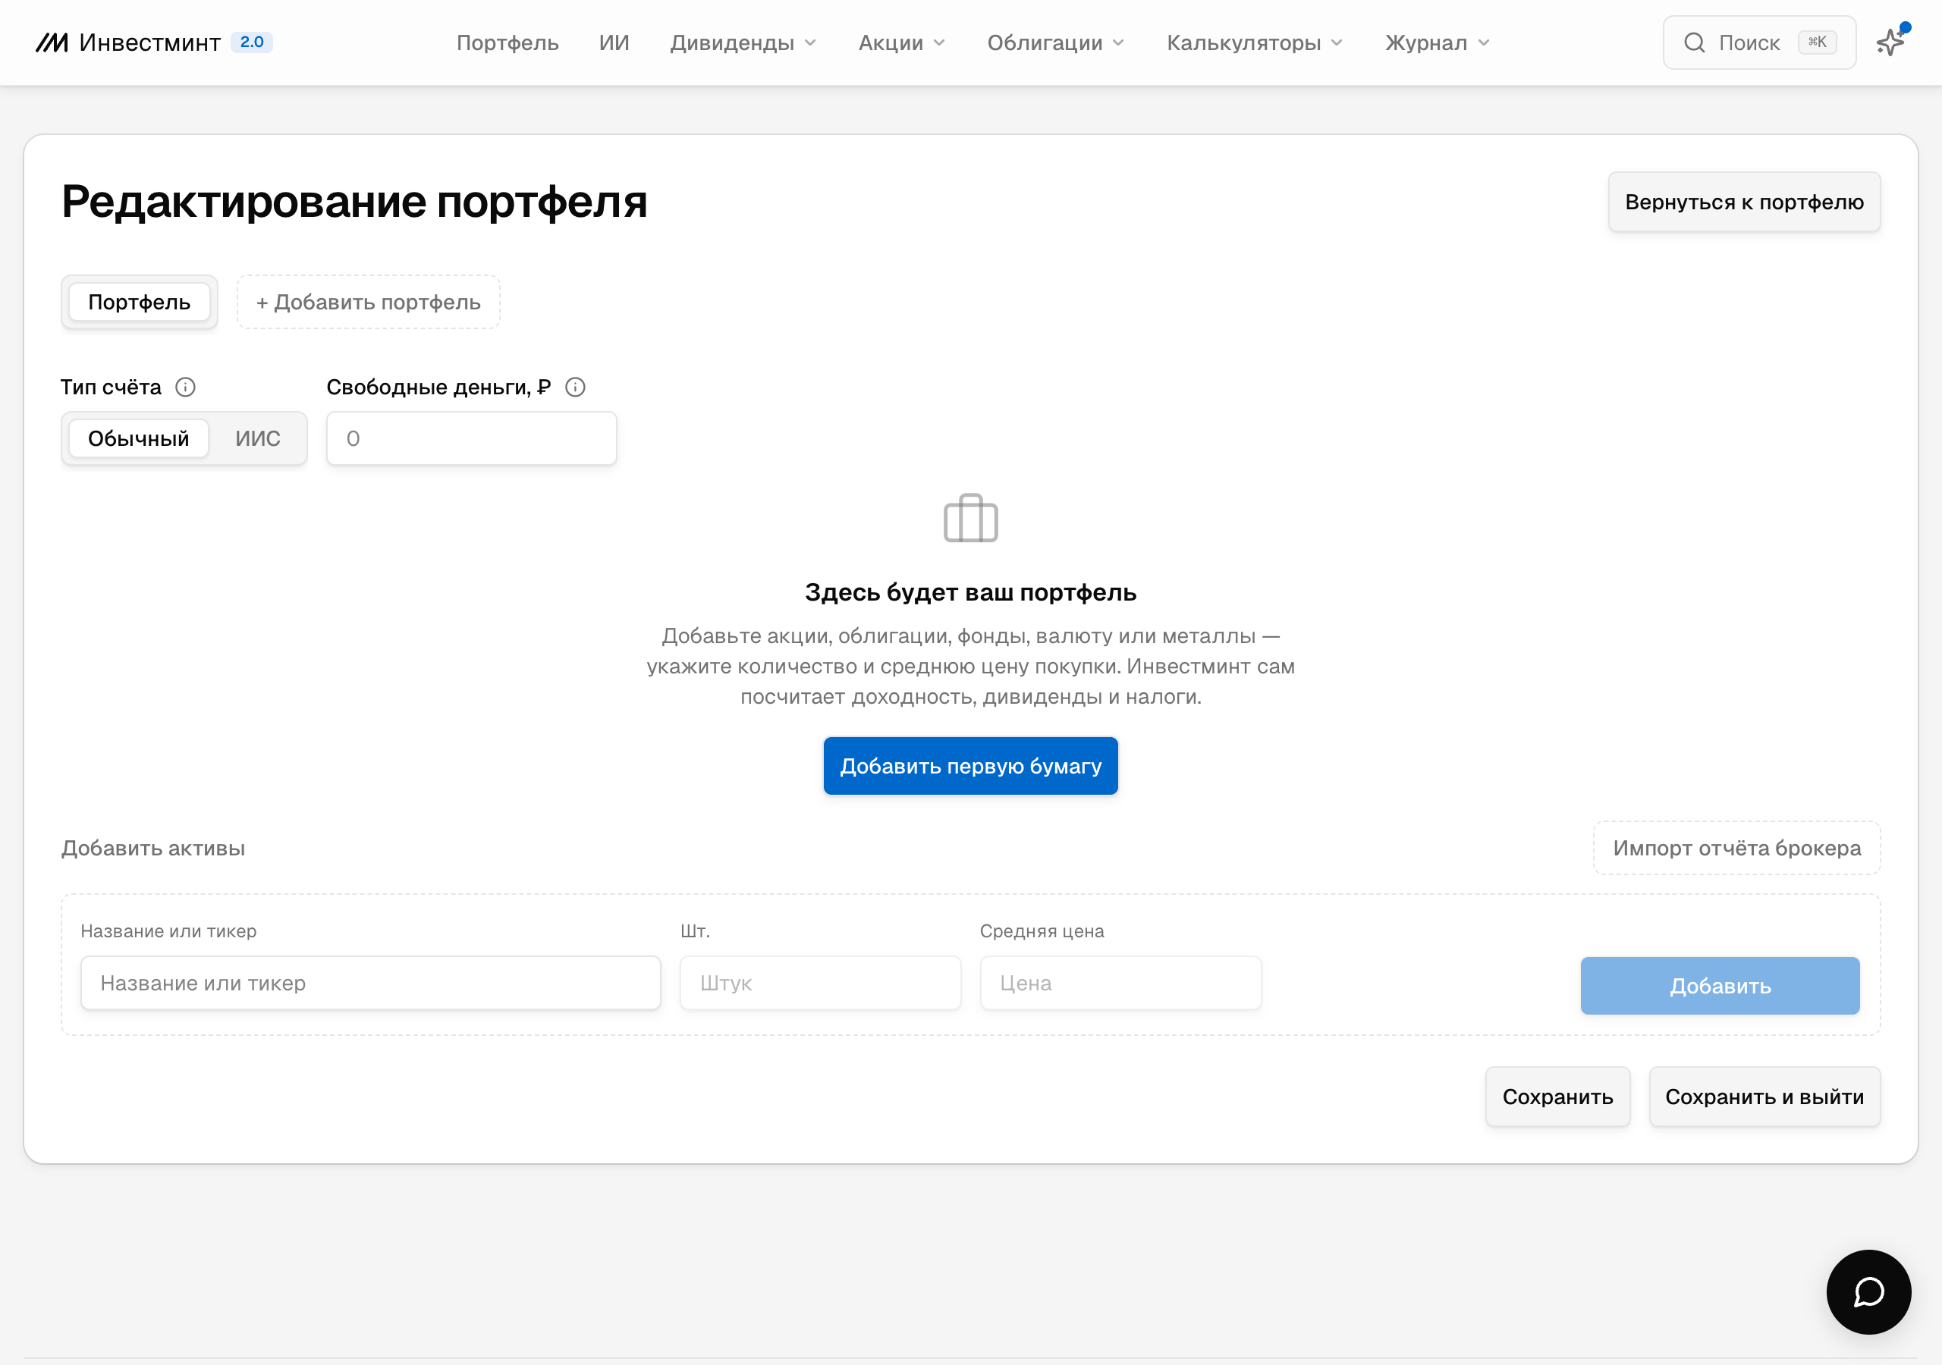
Task: Show info tooltip for Тип счёта
Action: point(185,388)
